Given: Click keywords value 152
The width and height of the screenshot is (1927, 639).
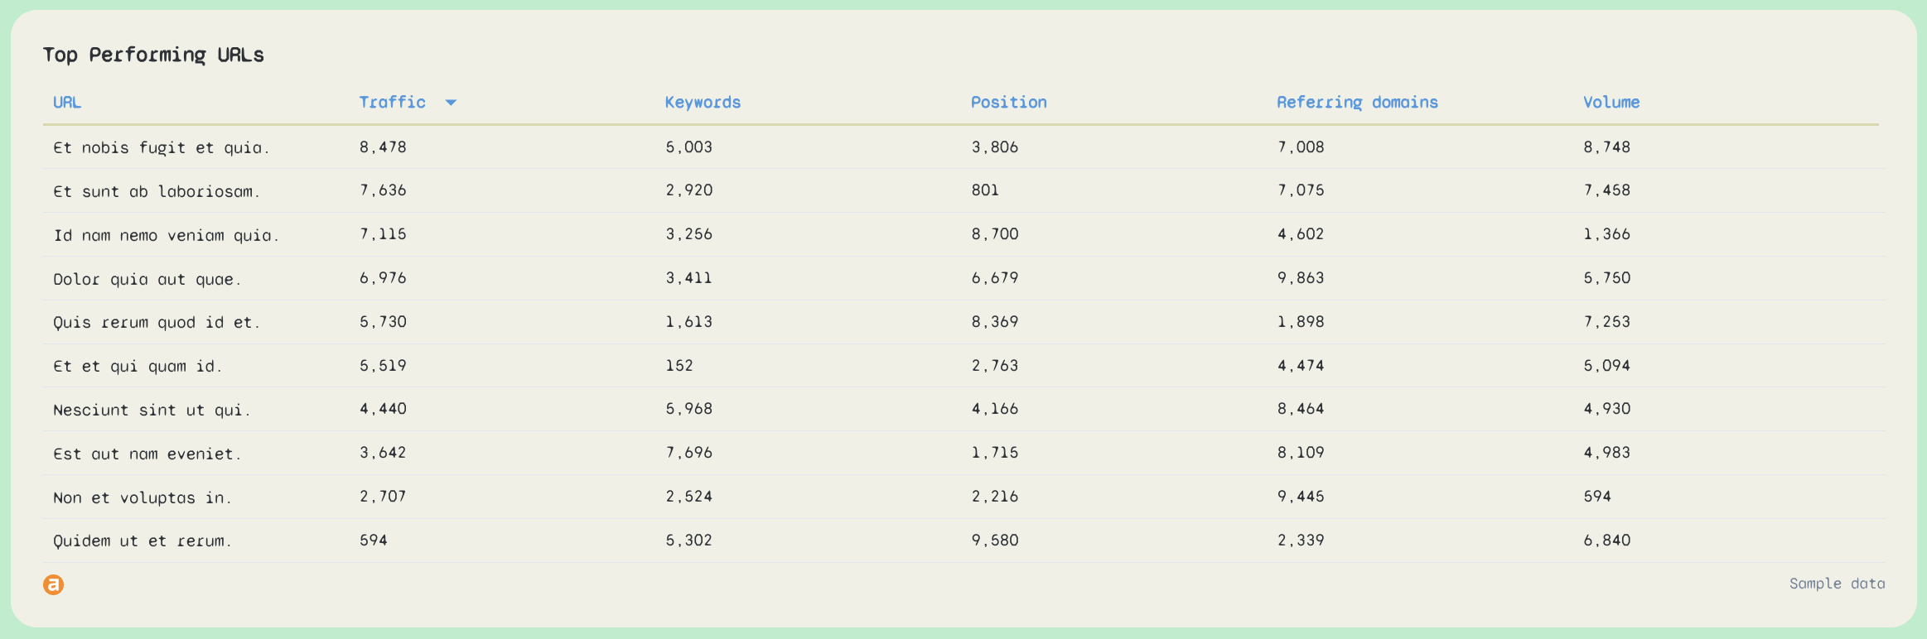Looking at the screenshot, I should [679, 366].
